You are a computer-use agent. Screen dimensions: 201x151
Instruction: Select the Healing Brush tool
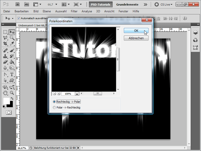tap(5, 51)
